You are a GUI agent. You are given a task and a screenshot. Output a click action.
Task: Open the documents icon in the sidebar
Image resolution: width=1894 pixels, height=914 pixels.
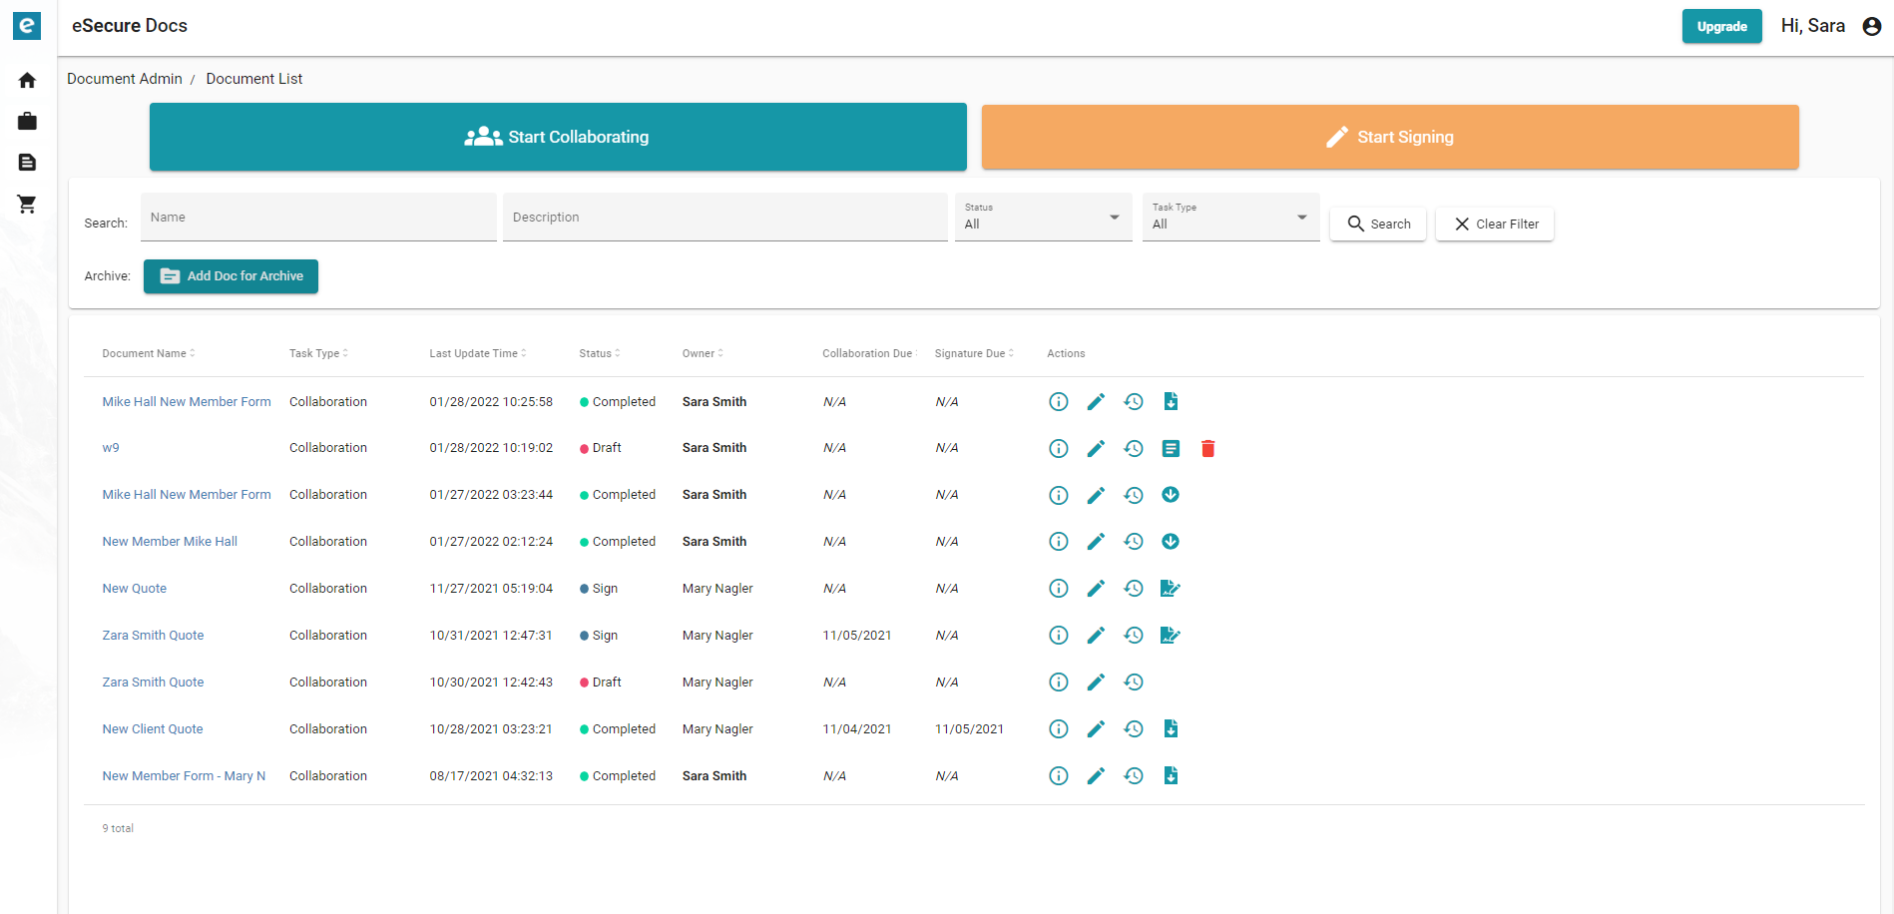coord(27,162)
